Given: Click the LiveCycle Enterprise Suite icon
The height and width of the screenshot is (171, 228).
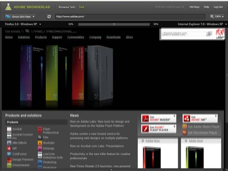Looking at the screenshot, I should tap(40, 155).
